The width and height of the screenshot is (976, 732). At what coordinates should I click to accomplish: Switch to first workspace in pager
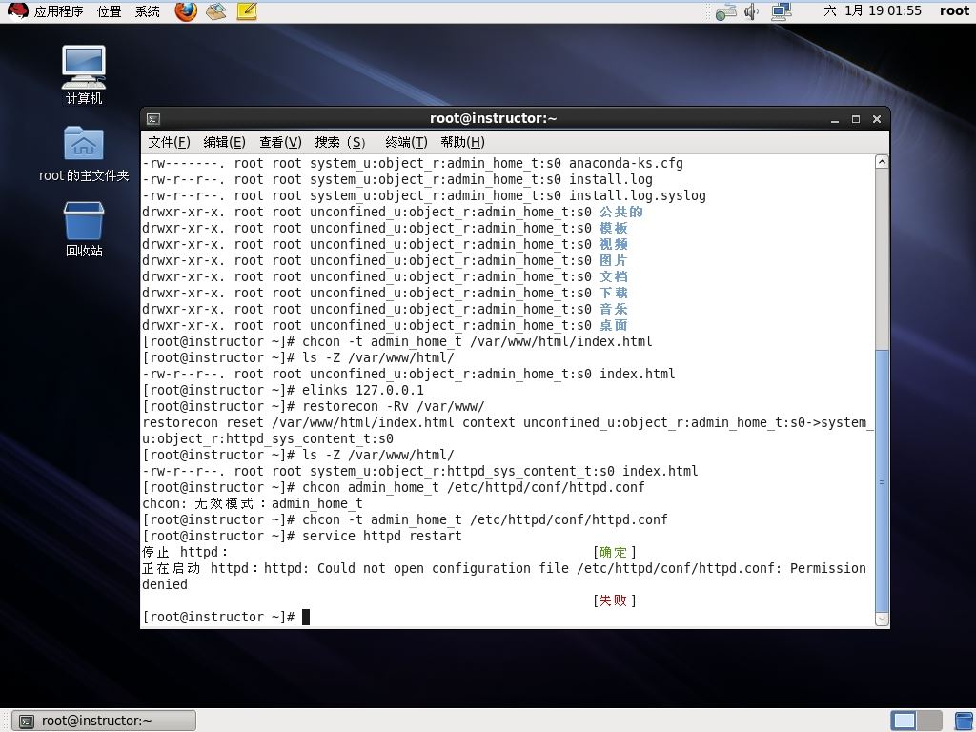click(x=904, y=721)
